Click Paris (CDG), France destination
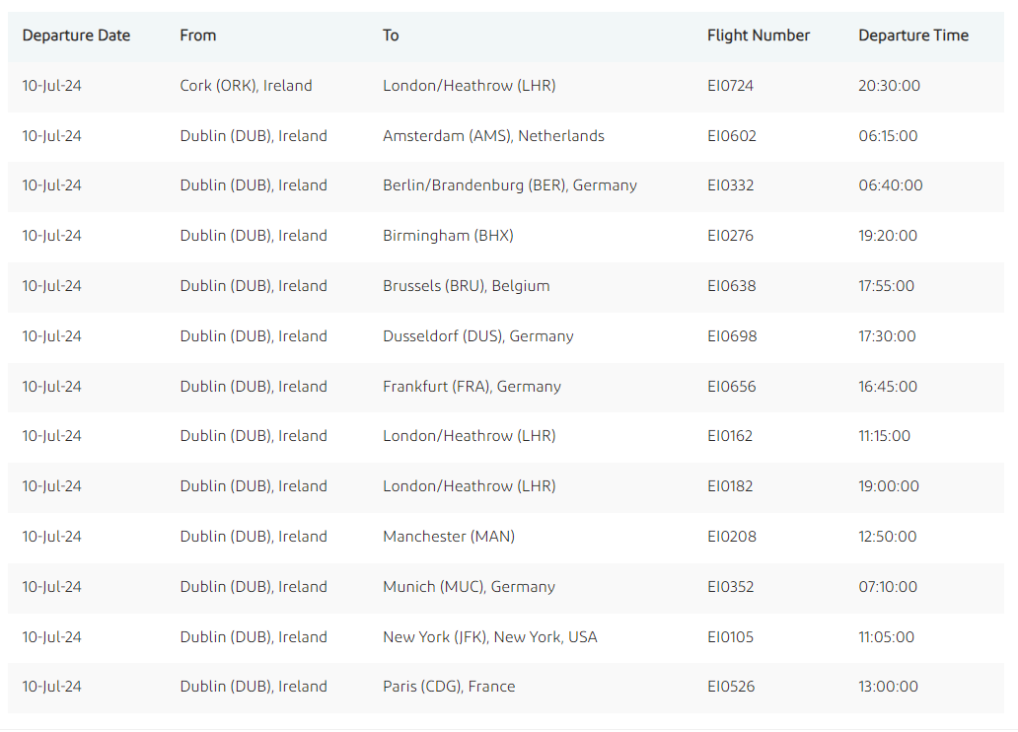 coord(449,687)
